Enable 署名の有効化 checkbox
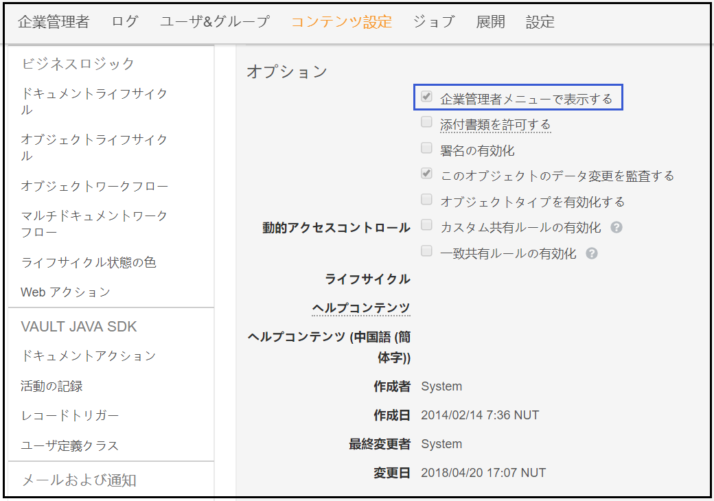This screenshot has width=714, height=501. [427, 149]
